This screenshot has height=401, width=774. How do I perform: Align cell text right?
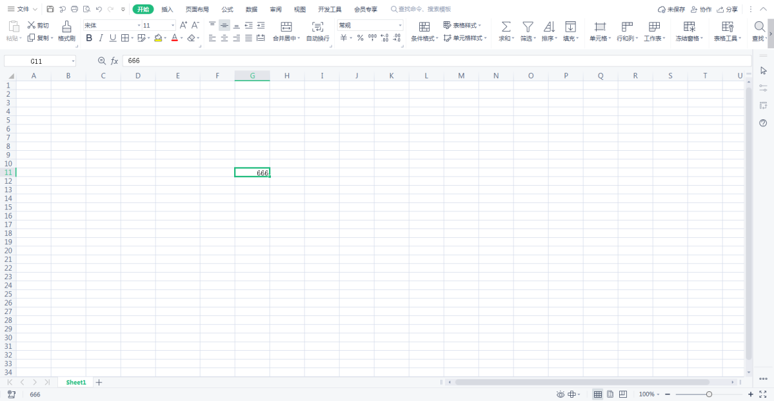click(237, 38)
